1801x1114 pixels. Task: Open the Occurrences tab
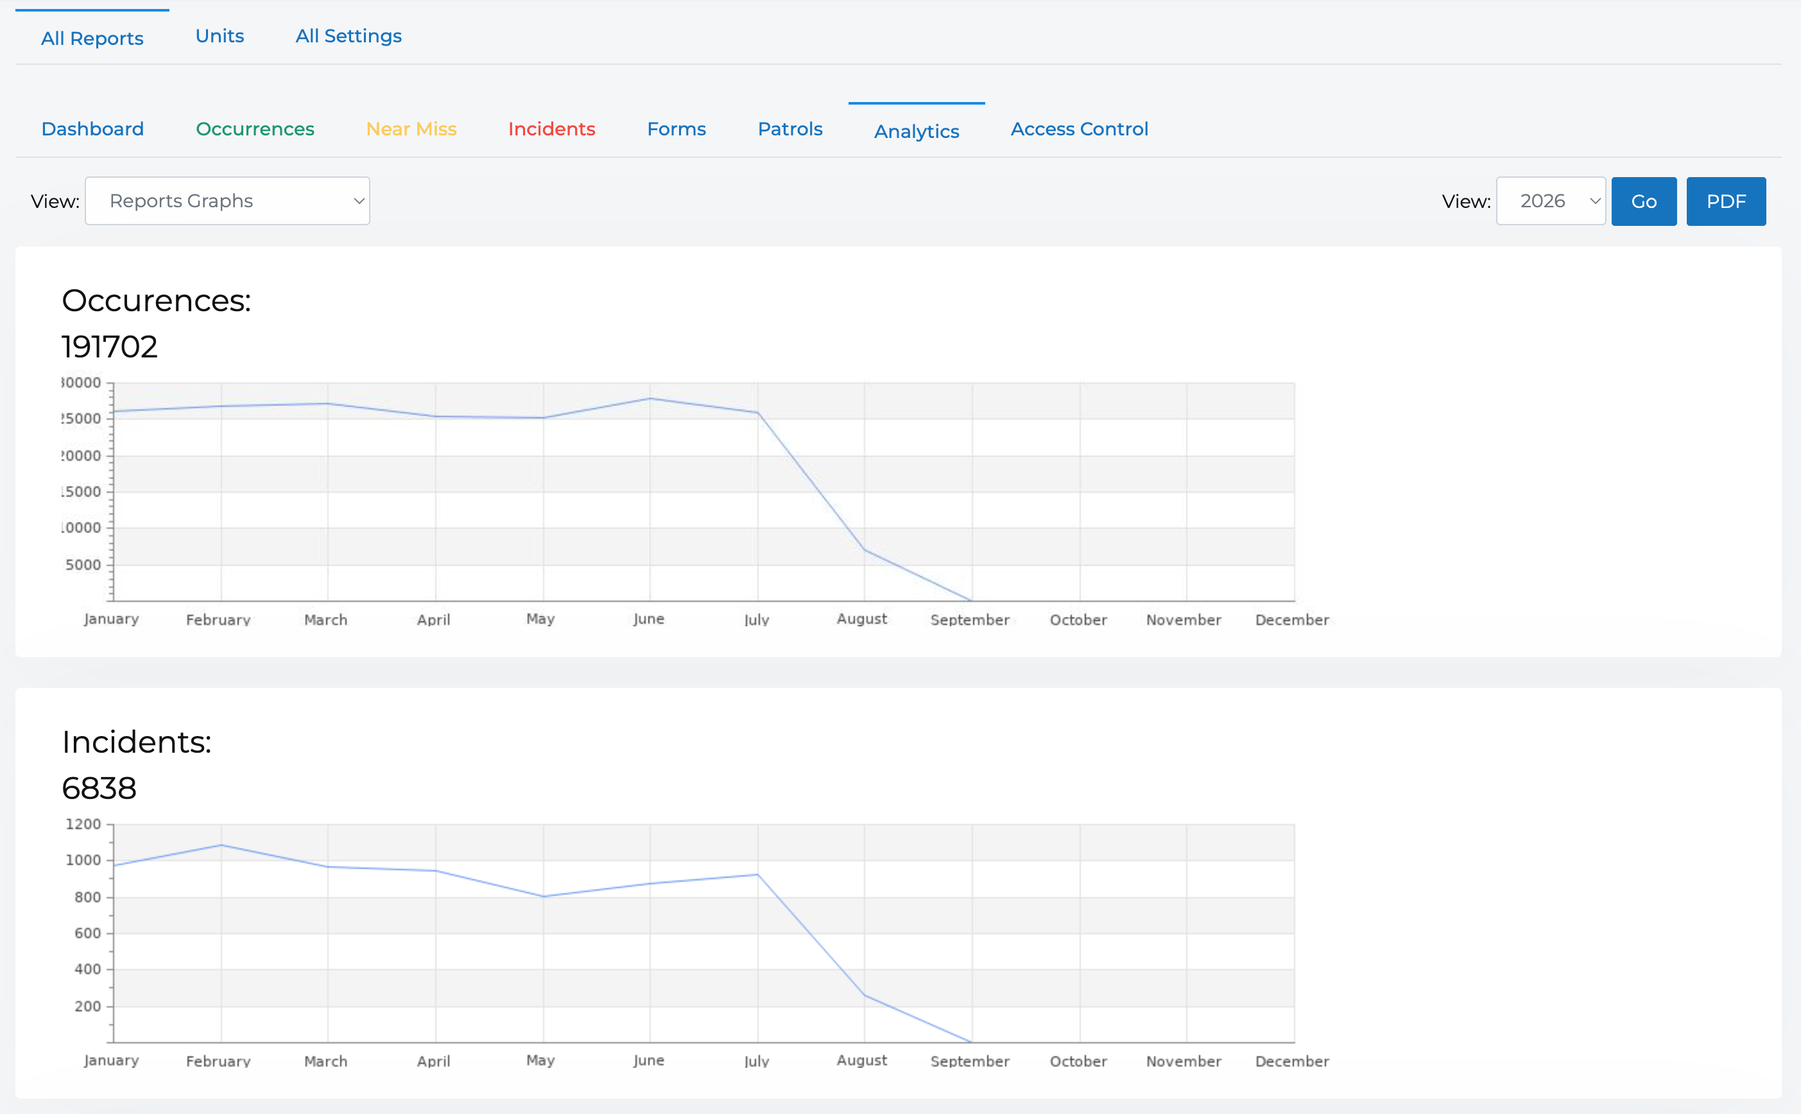pos(255,129)
